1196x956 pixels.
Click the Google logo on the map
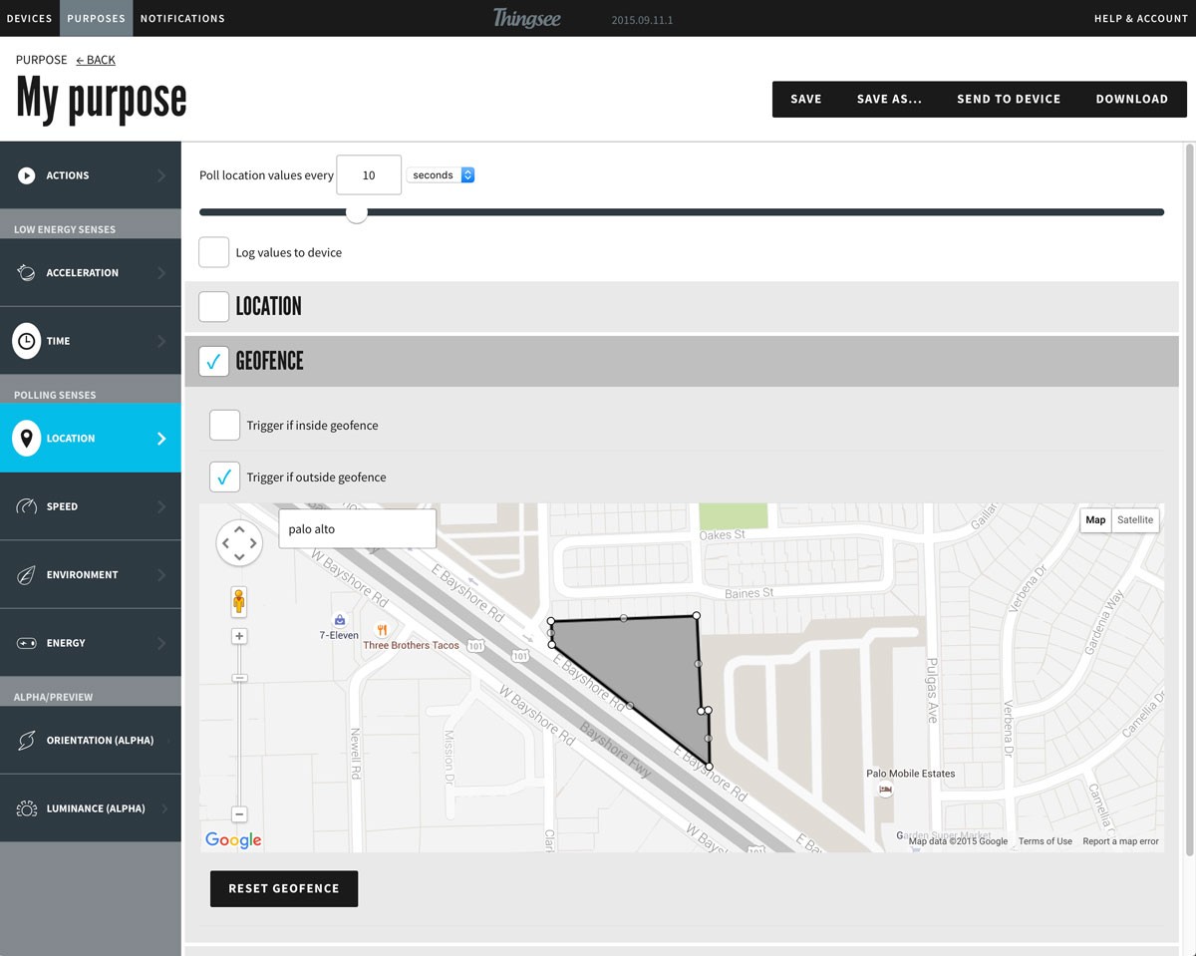tap(233, 840)
